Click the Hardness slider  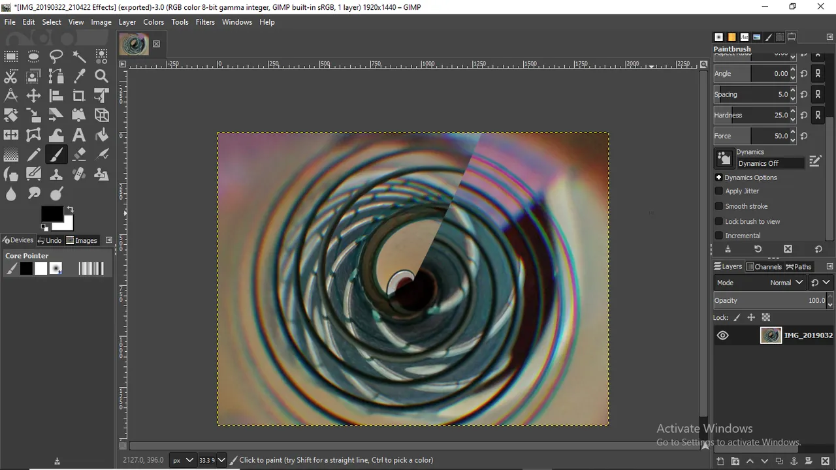[x=751, y=115]
